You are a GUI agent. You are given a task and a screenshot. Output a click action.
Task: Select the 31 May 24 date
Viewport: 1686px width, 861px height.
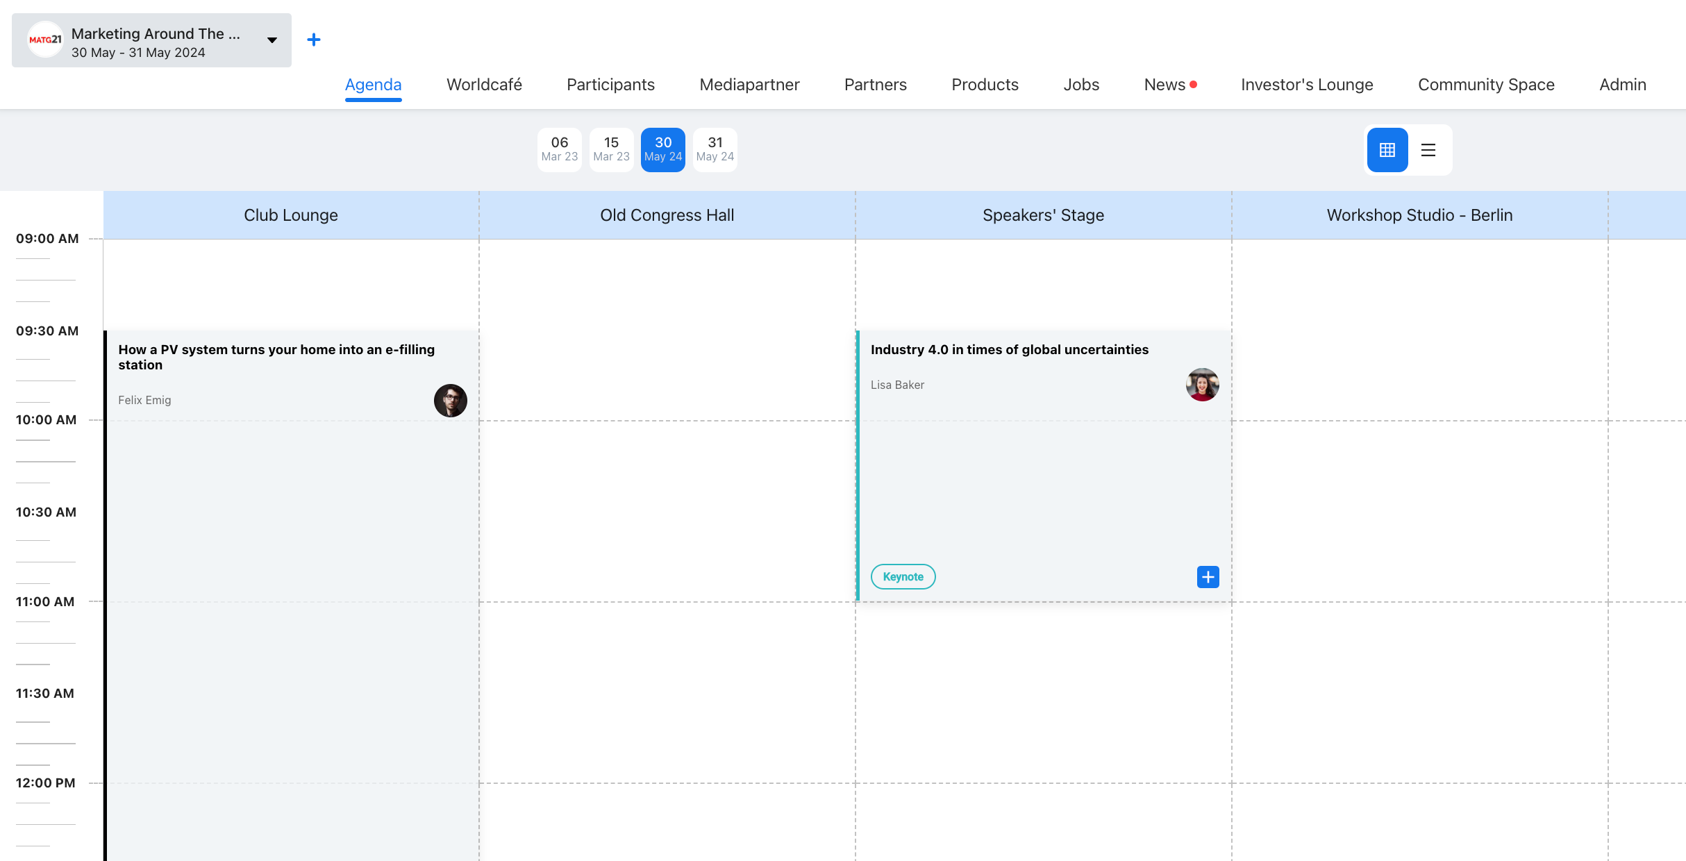[x=715, y=149]
